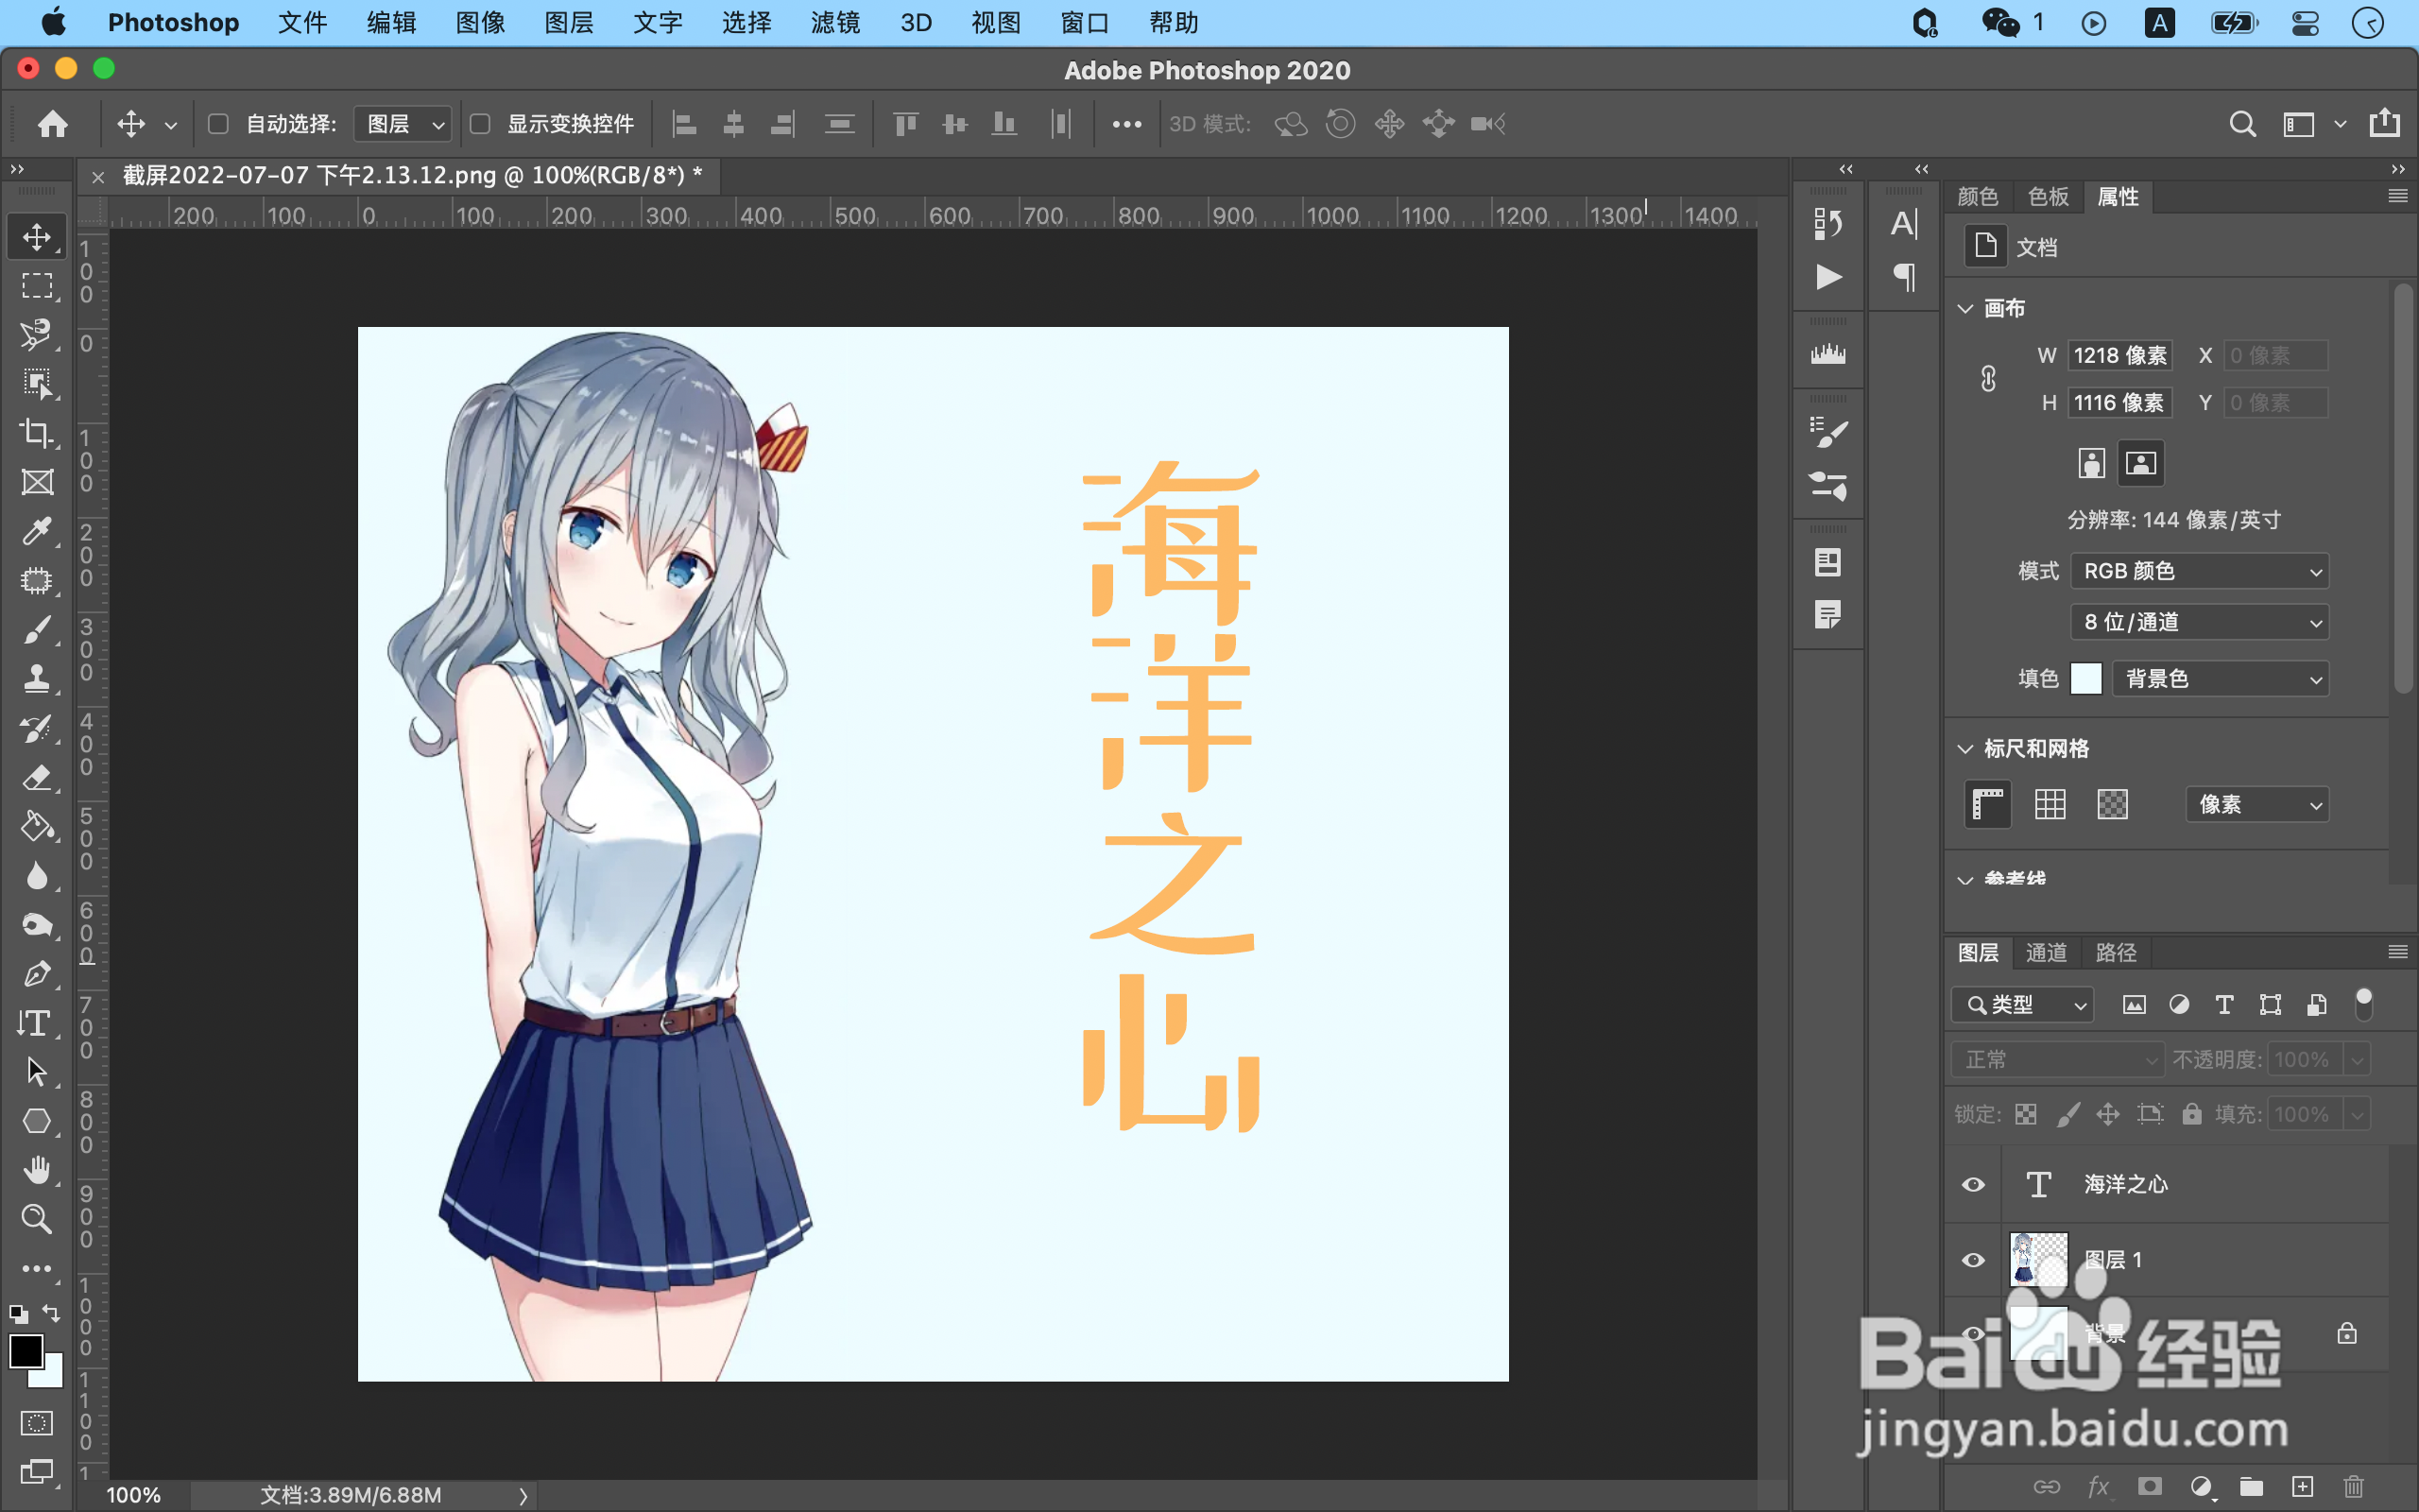Select the Eraser tool
This screenshot has height=1512, width=2419.
37,777
